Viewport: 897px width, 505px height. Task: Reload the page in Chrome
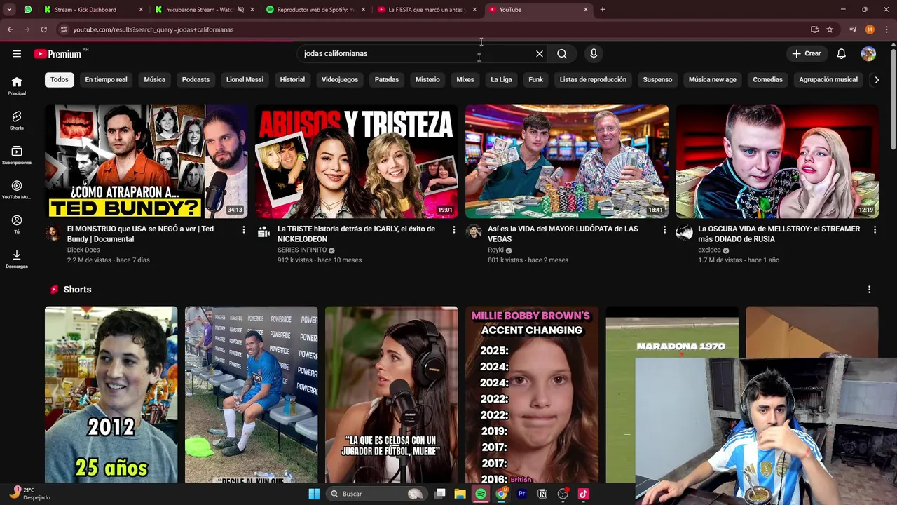tap(43, 29)
